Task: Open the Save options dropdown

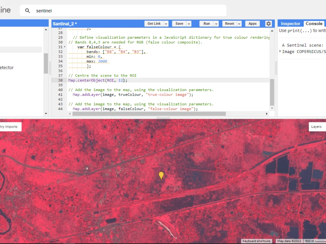Action: coord(188,23)
